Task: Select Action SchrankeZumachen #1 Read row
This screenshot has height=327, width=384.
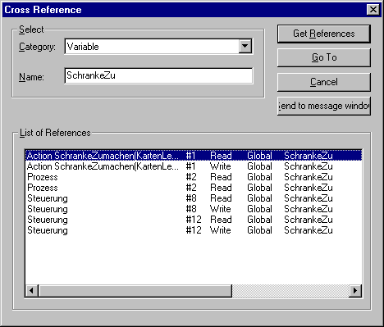Action: point(194,156)
